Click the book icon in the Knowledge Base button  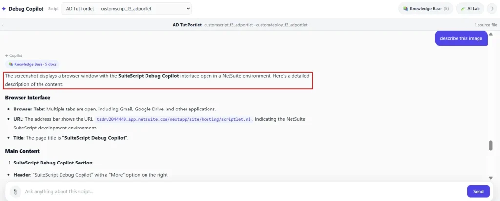pyautogui.click(x=405, y=9)
